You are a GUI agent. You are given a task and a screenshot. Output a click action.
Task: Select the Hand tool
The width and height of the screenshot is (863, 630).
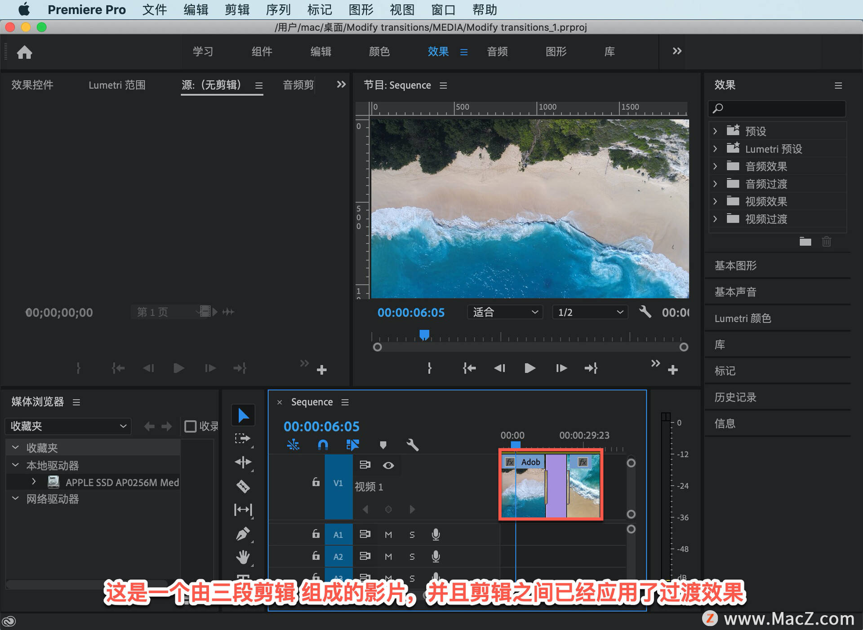pos(243,557)
